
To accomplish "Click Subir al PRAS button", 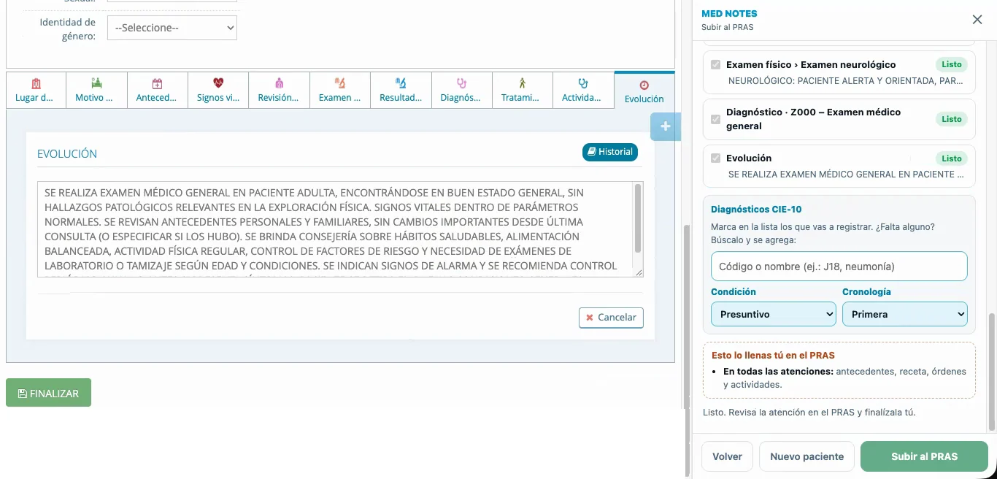I will (x=924, y=456).
